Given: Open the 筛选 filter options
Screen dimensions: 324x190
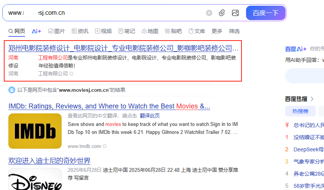Looking at the screenshot, I should click(234, 31).
